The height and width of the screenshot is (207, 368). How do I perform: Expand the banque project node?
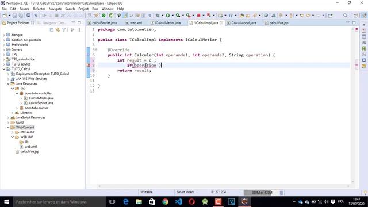tap(4, 35)
